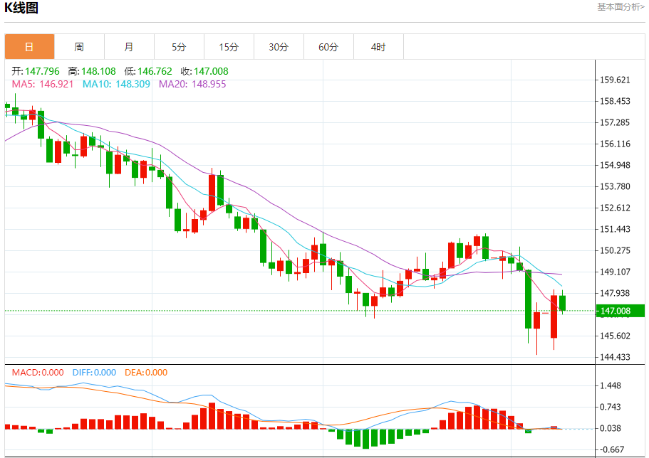Click the K线图 heading
This screenshot has height=458, width=649.
click(x=21, y=8)
